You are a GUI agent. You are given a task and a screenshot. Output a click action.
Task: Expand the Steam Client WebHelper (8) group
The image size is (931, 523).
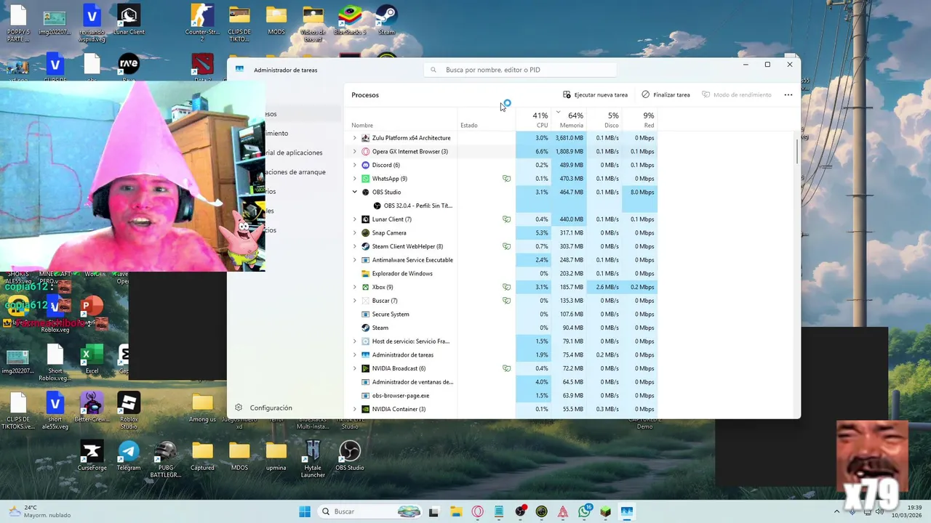point(355,246)
